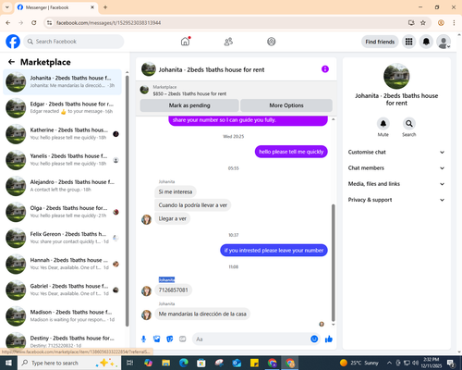Click the phone number message 7126857081
Screen dimensions: 462x370
click(x=173, y=290)
